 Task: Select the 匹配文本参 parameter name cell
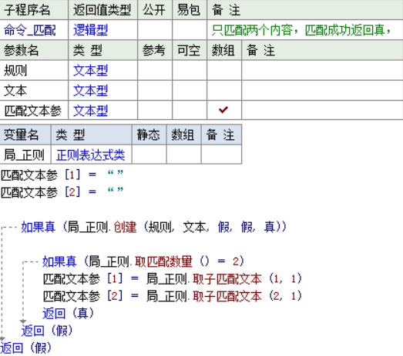pos(33,111)
